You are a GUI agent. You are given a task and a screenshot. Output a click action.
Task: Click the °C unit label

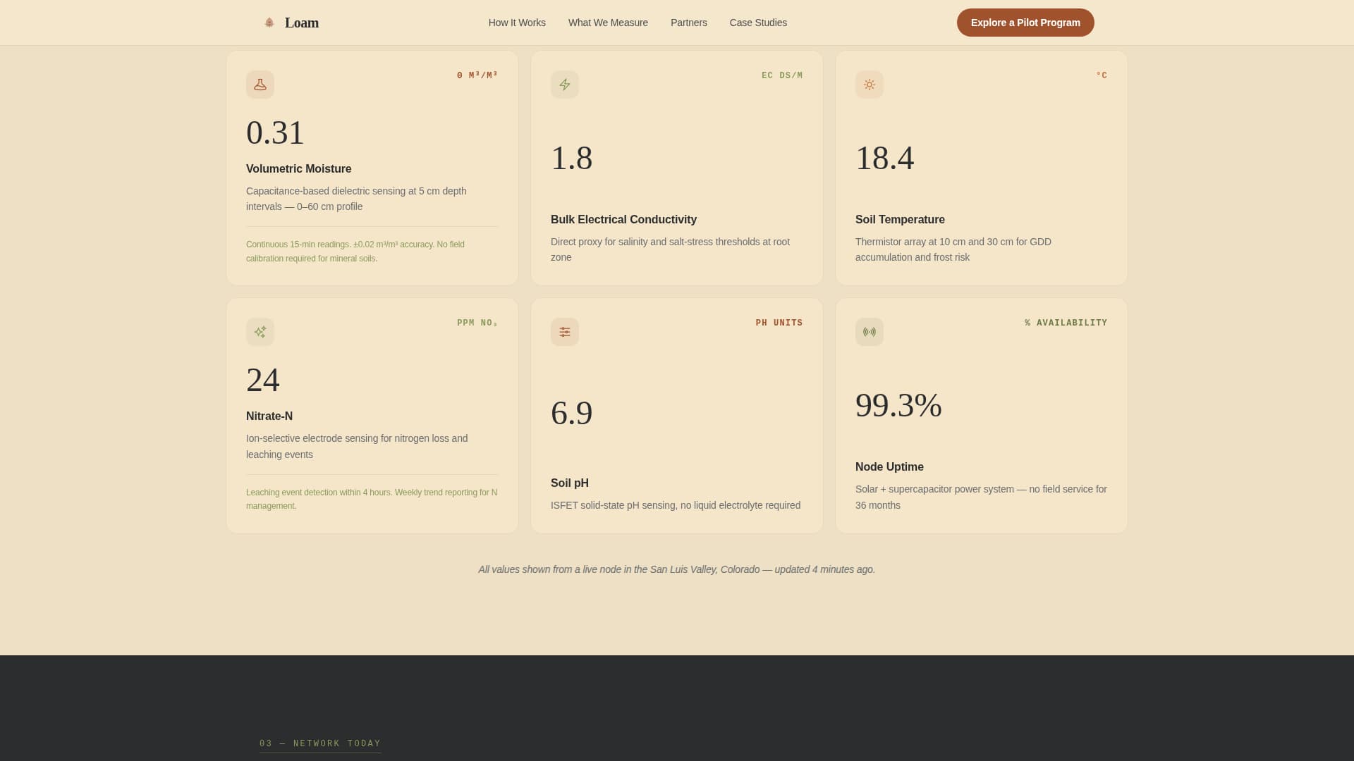(1102, 75)
